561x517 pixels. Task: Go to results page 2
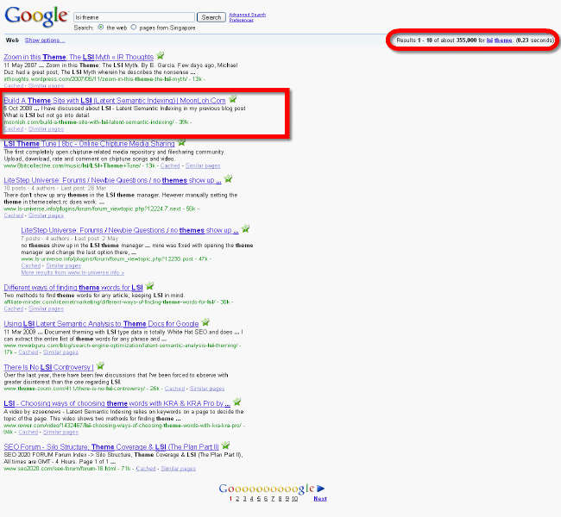(237, 499)
